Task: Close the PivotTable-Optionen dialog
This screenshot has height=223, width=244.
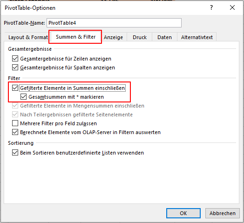Action: pos(232,7)
